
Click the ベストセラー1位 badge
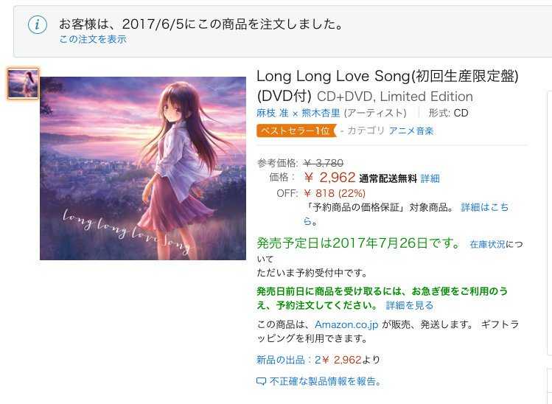pyautogui.click(x=296, y=131)
